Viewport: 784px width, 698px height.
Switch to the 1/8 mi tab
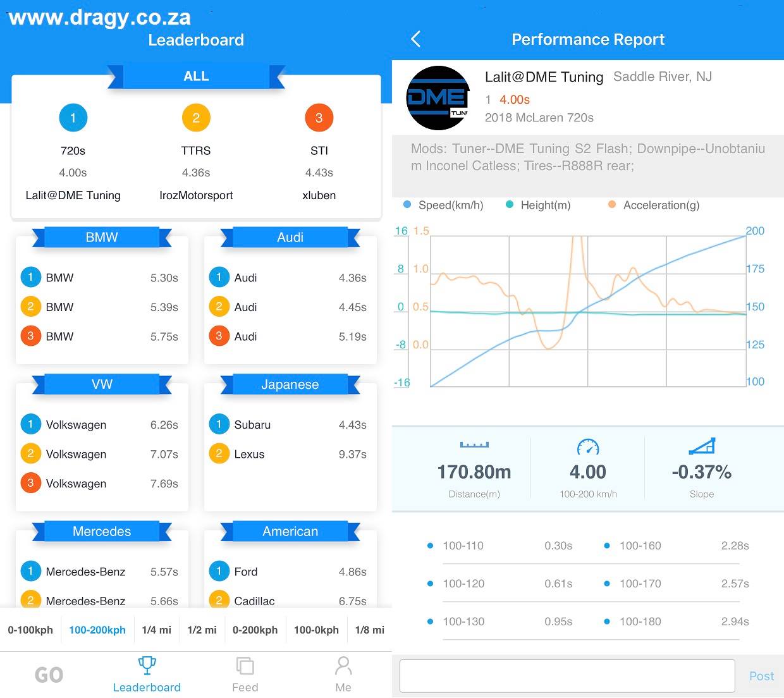click(x=370, y=630)
